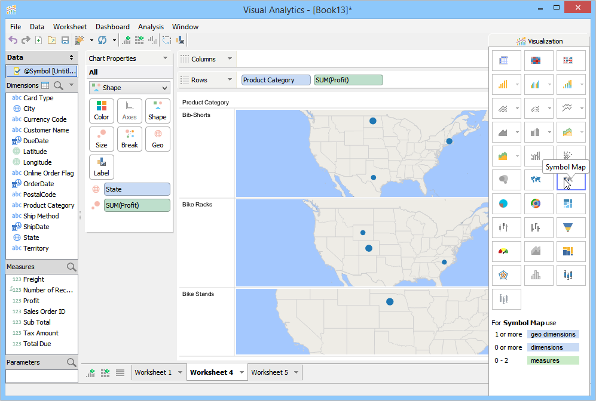This screenshot has height=401, width=596.
Task: Click the Parameters input field
Action: click(x=42, y=376)
